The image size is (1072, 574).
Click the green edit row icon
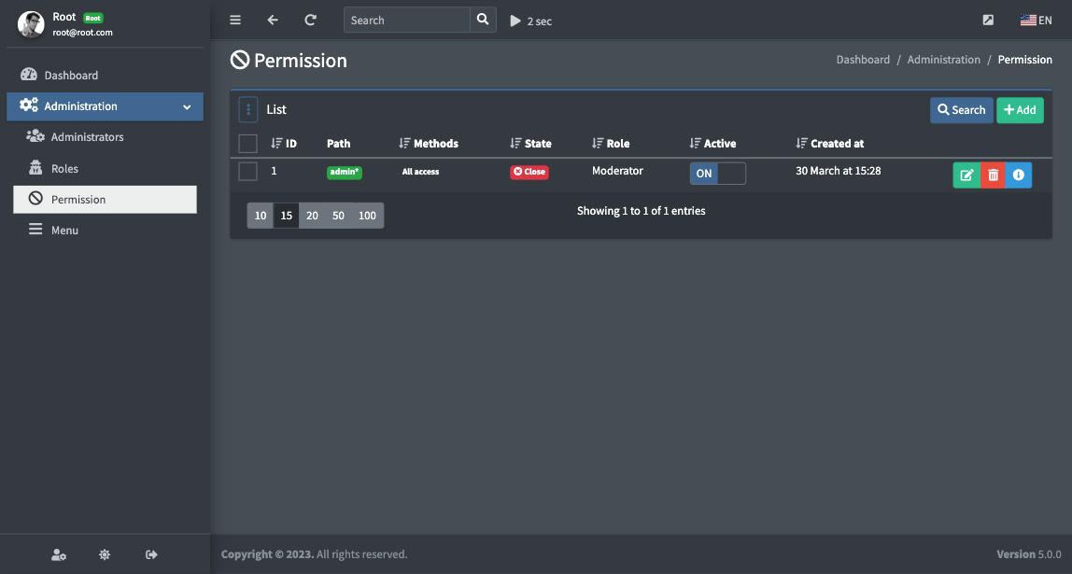(x=966, y=175)
